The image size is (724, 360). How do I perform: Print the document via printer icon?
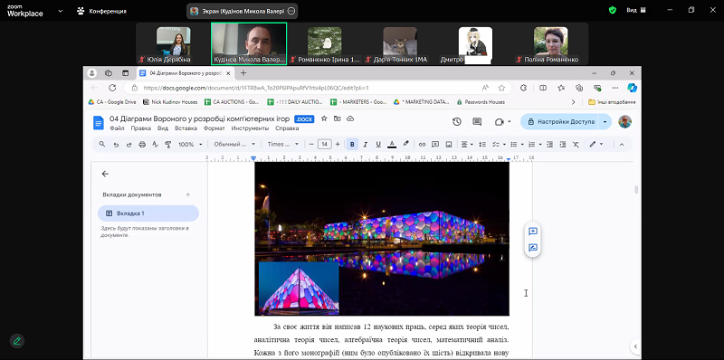coord(142,145)
